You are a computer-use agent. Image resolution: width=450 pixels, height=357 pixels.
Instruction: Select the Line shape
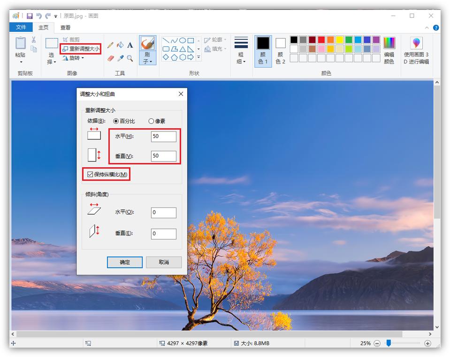coord(166,40)
